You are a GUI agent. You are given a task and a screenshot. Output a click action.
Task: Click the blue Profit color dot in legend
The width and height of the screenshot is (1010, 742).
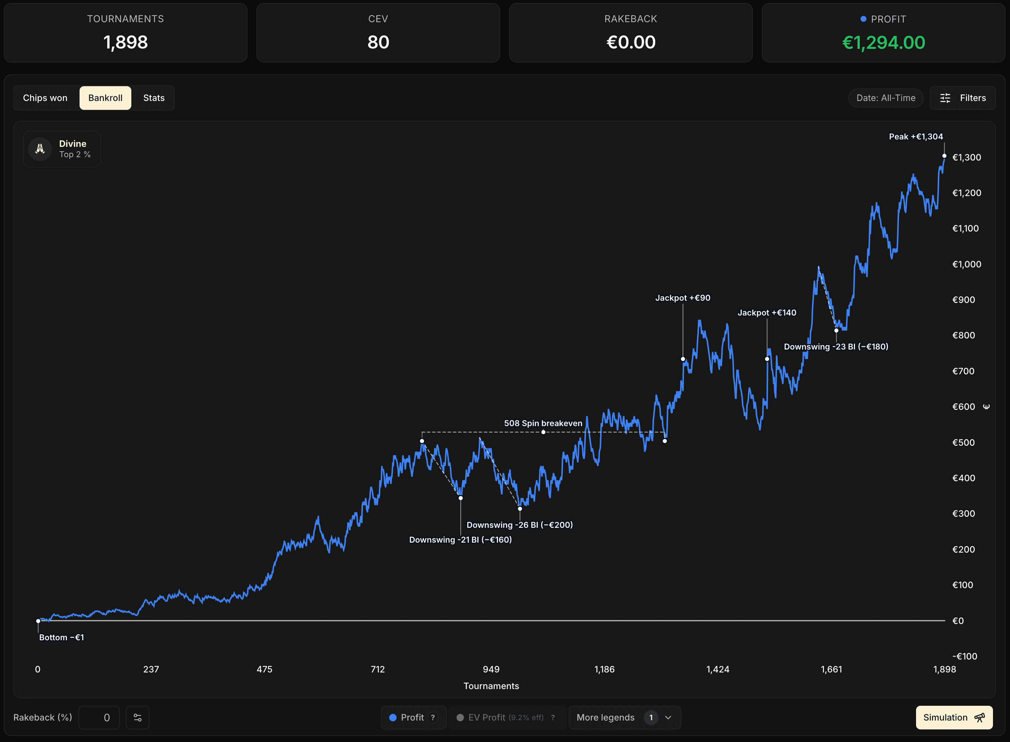(x=393, y=717)
